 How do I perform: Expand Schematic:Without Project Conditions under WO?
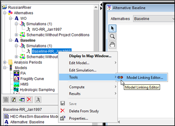point(16,35)
